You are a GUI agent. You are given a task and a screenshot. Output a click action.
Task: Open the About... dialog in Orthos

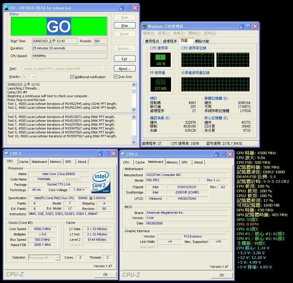pyautogui.click(x=125, y=69)
